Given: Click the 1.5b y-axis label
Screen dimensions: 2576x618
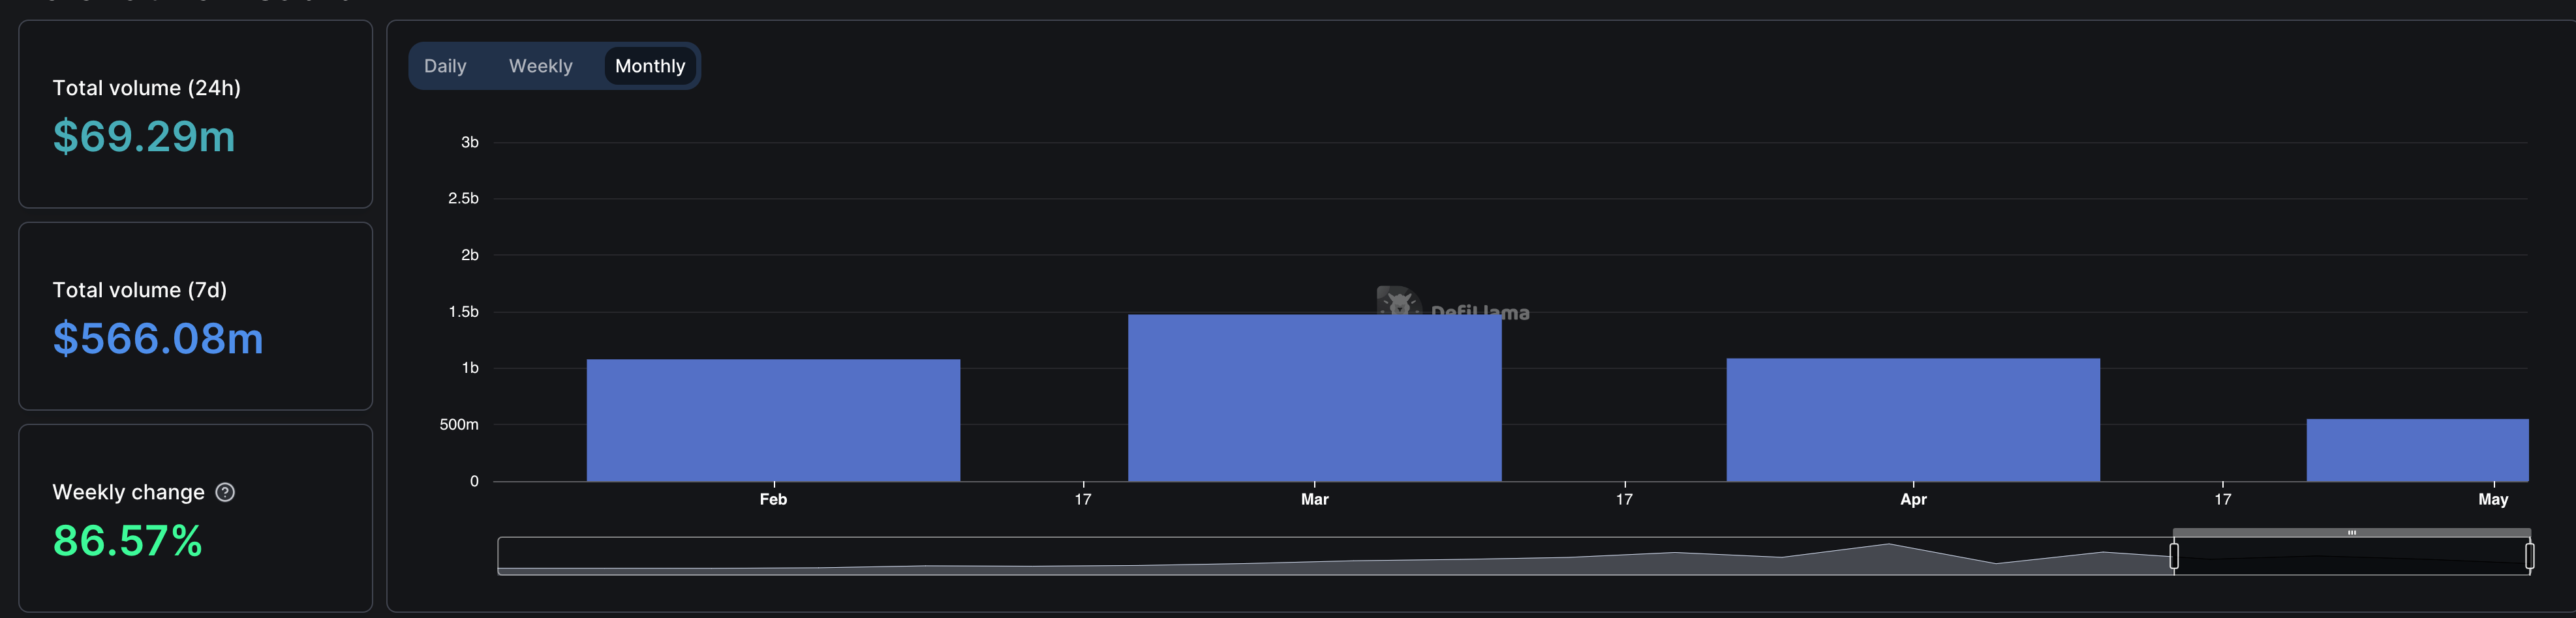Looking at the screenshot, I should [463, 312].
